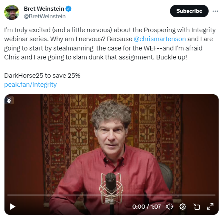Viewport: 220px width, 218px height.
Task: Click the word WEF in the tweet
Action: pyautogui.click(x=150, y=48)
